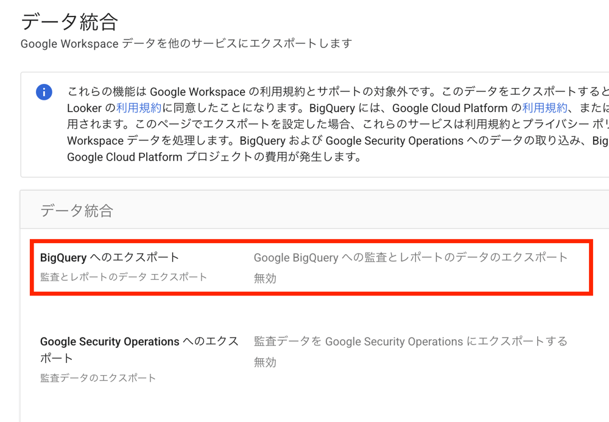Open Google Cloud Platform 利用規約 link

(544, 108)
